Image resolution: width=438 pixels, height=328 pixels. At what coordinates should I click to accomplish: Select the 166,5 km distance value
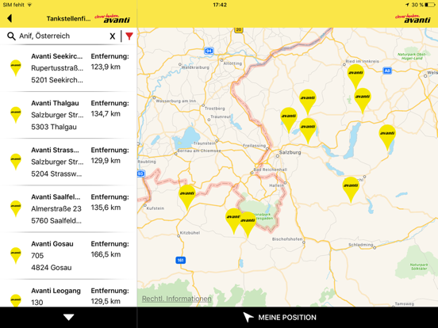[x=106, y=254]
